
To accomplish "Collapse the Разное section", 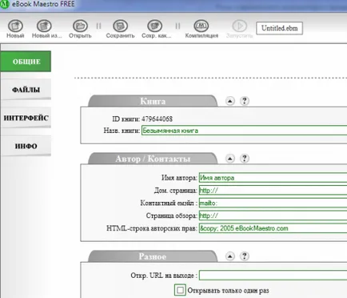I will [230, 256].
